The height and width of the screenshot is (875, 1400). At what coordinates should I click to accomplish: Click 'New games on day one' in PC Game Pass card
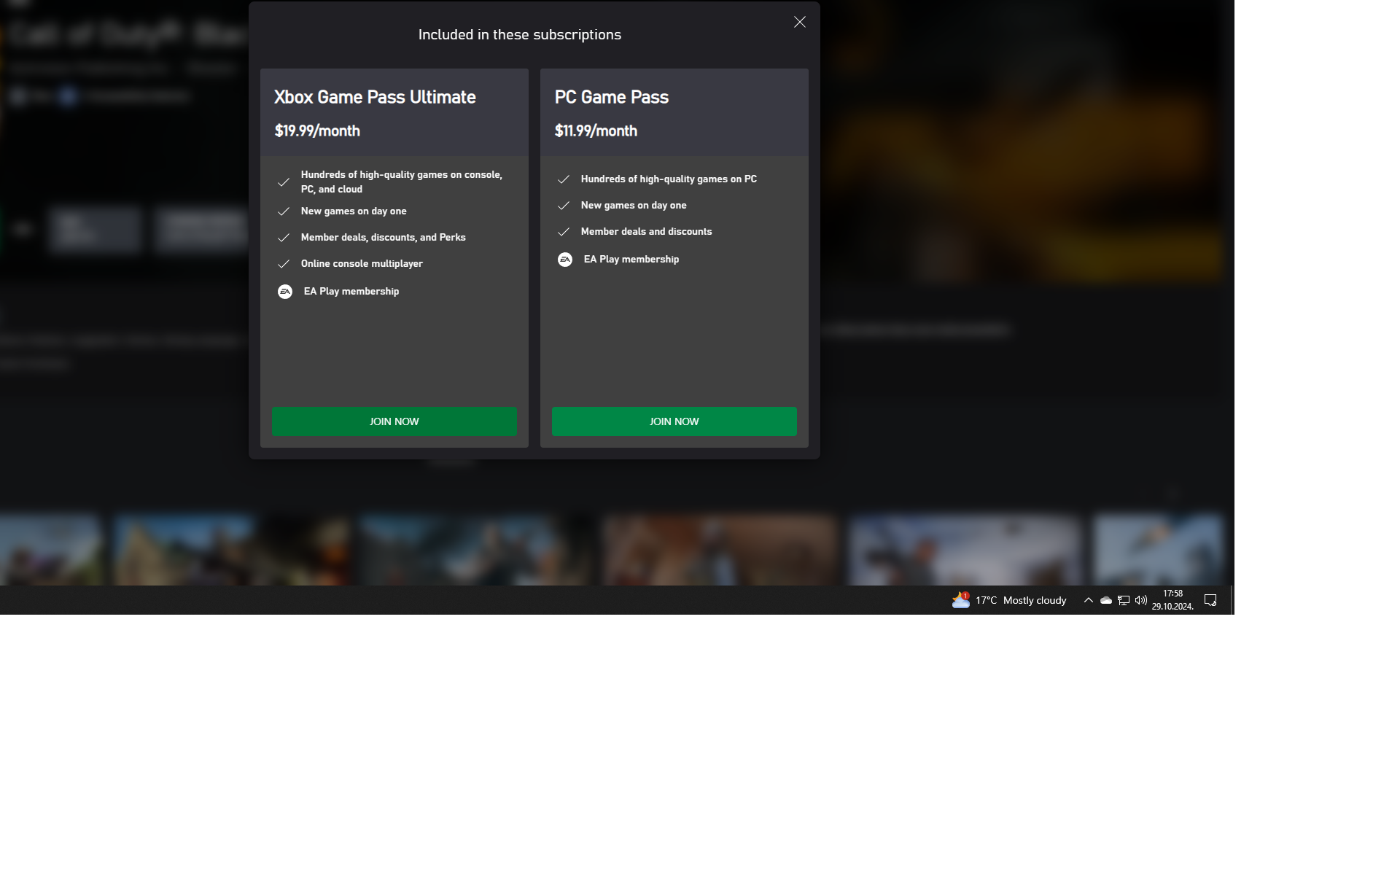coord(634,205)
